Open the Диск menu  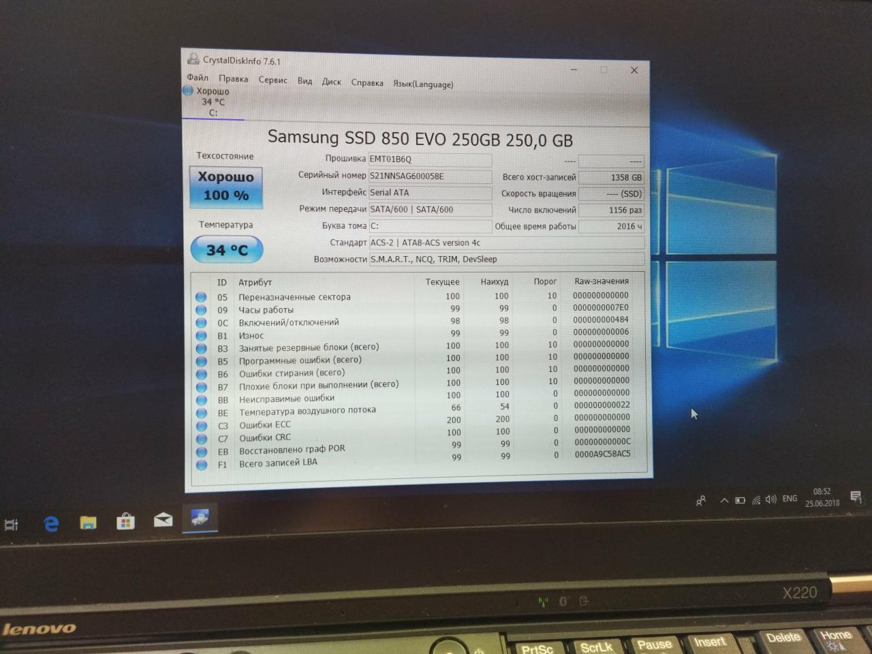coord(332,82)
